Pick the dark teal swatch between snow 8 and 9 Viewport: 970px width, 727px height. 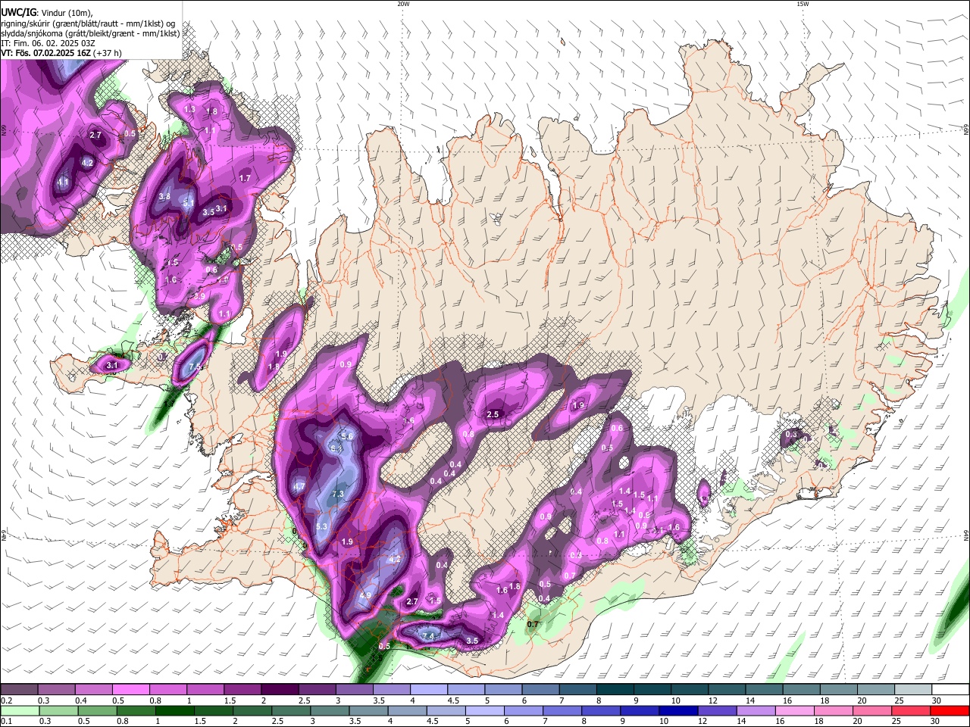click(615, 689)
